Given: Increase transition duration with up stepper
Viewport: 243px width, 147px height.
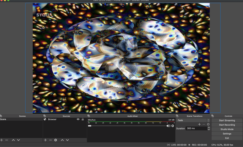Looking at the screenshot, I should tap(209, 128).
